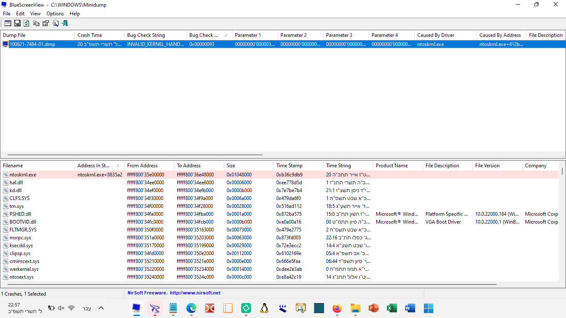566x318 pixels.
Task: Sort by Crash Time column header
Action: [99, 35]
